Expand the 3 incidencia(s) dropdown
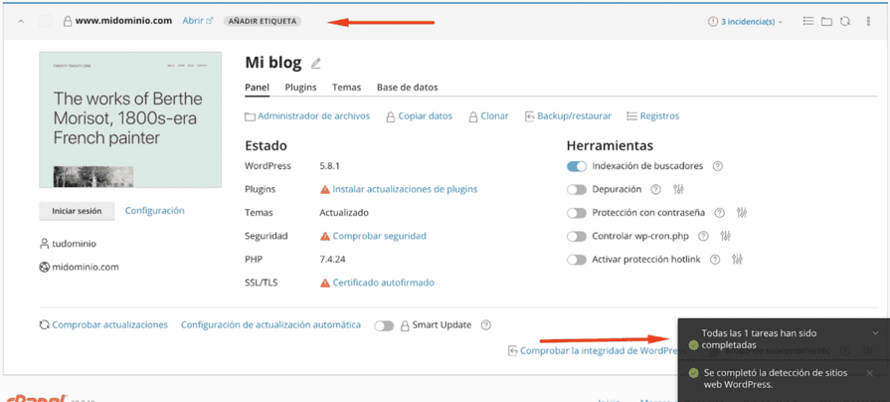This screenshot has width=890, height=402. tap(746, 21)
